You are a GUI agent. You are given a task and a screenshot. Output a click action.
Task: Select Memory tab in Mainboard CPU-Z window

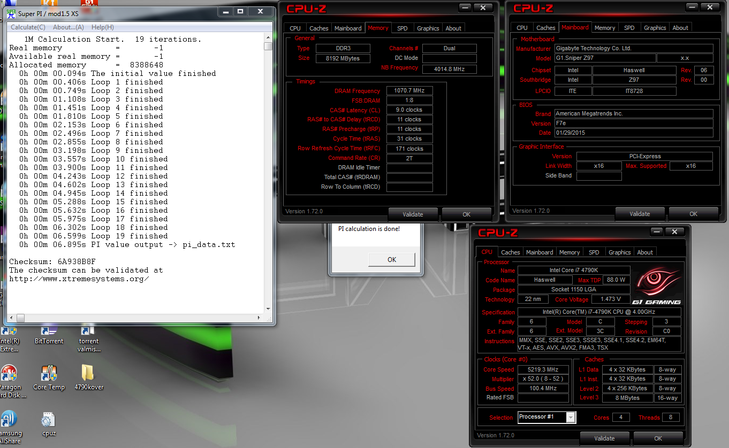point(605,28)
